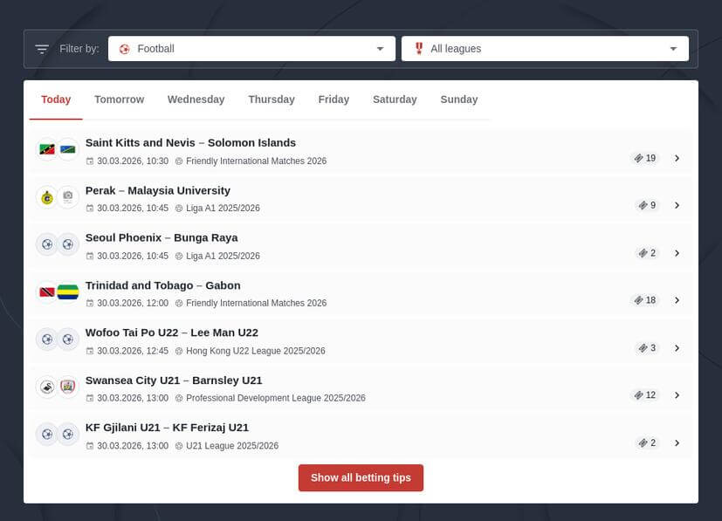Open the Football sport dropdown
The width and height of the screenshot is (722, 521).
(251, 49)
